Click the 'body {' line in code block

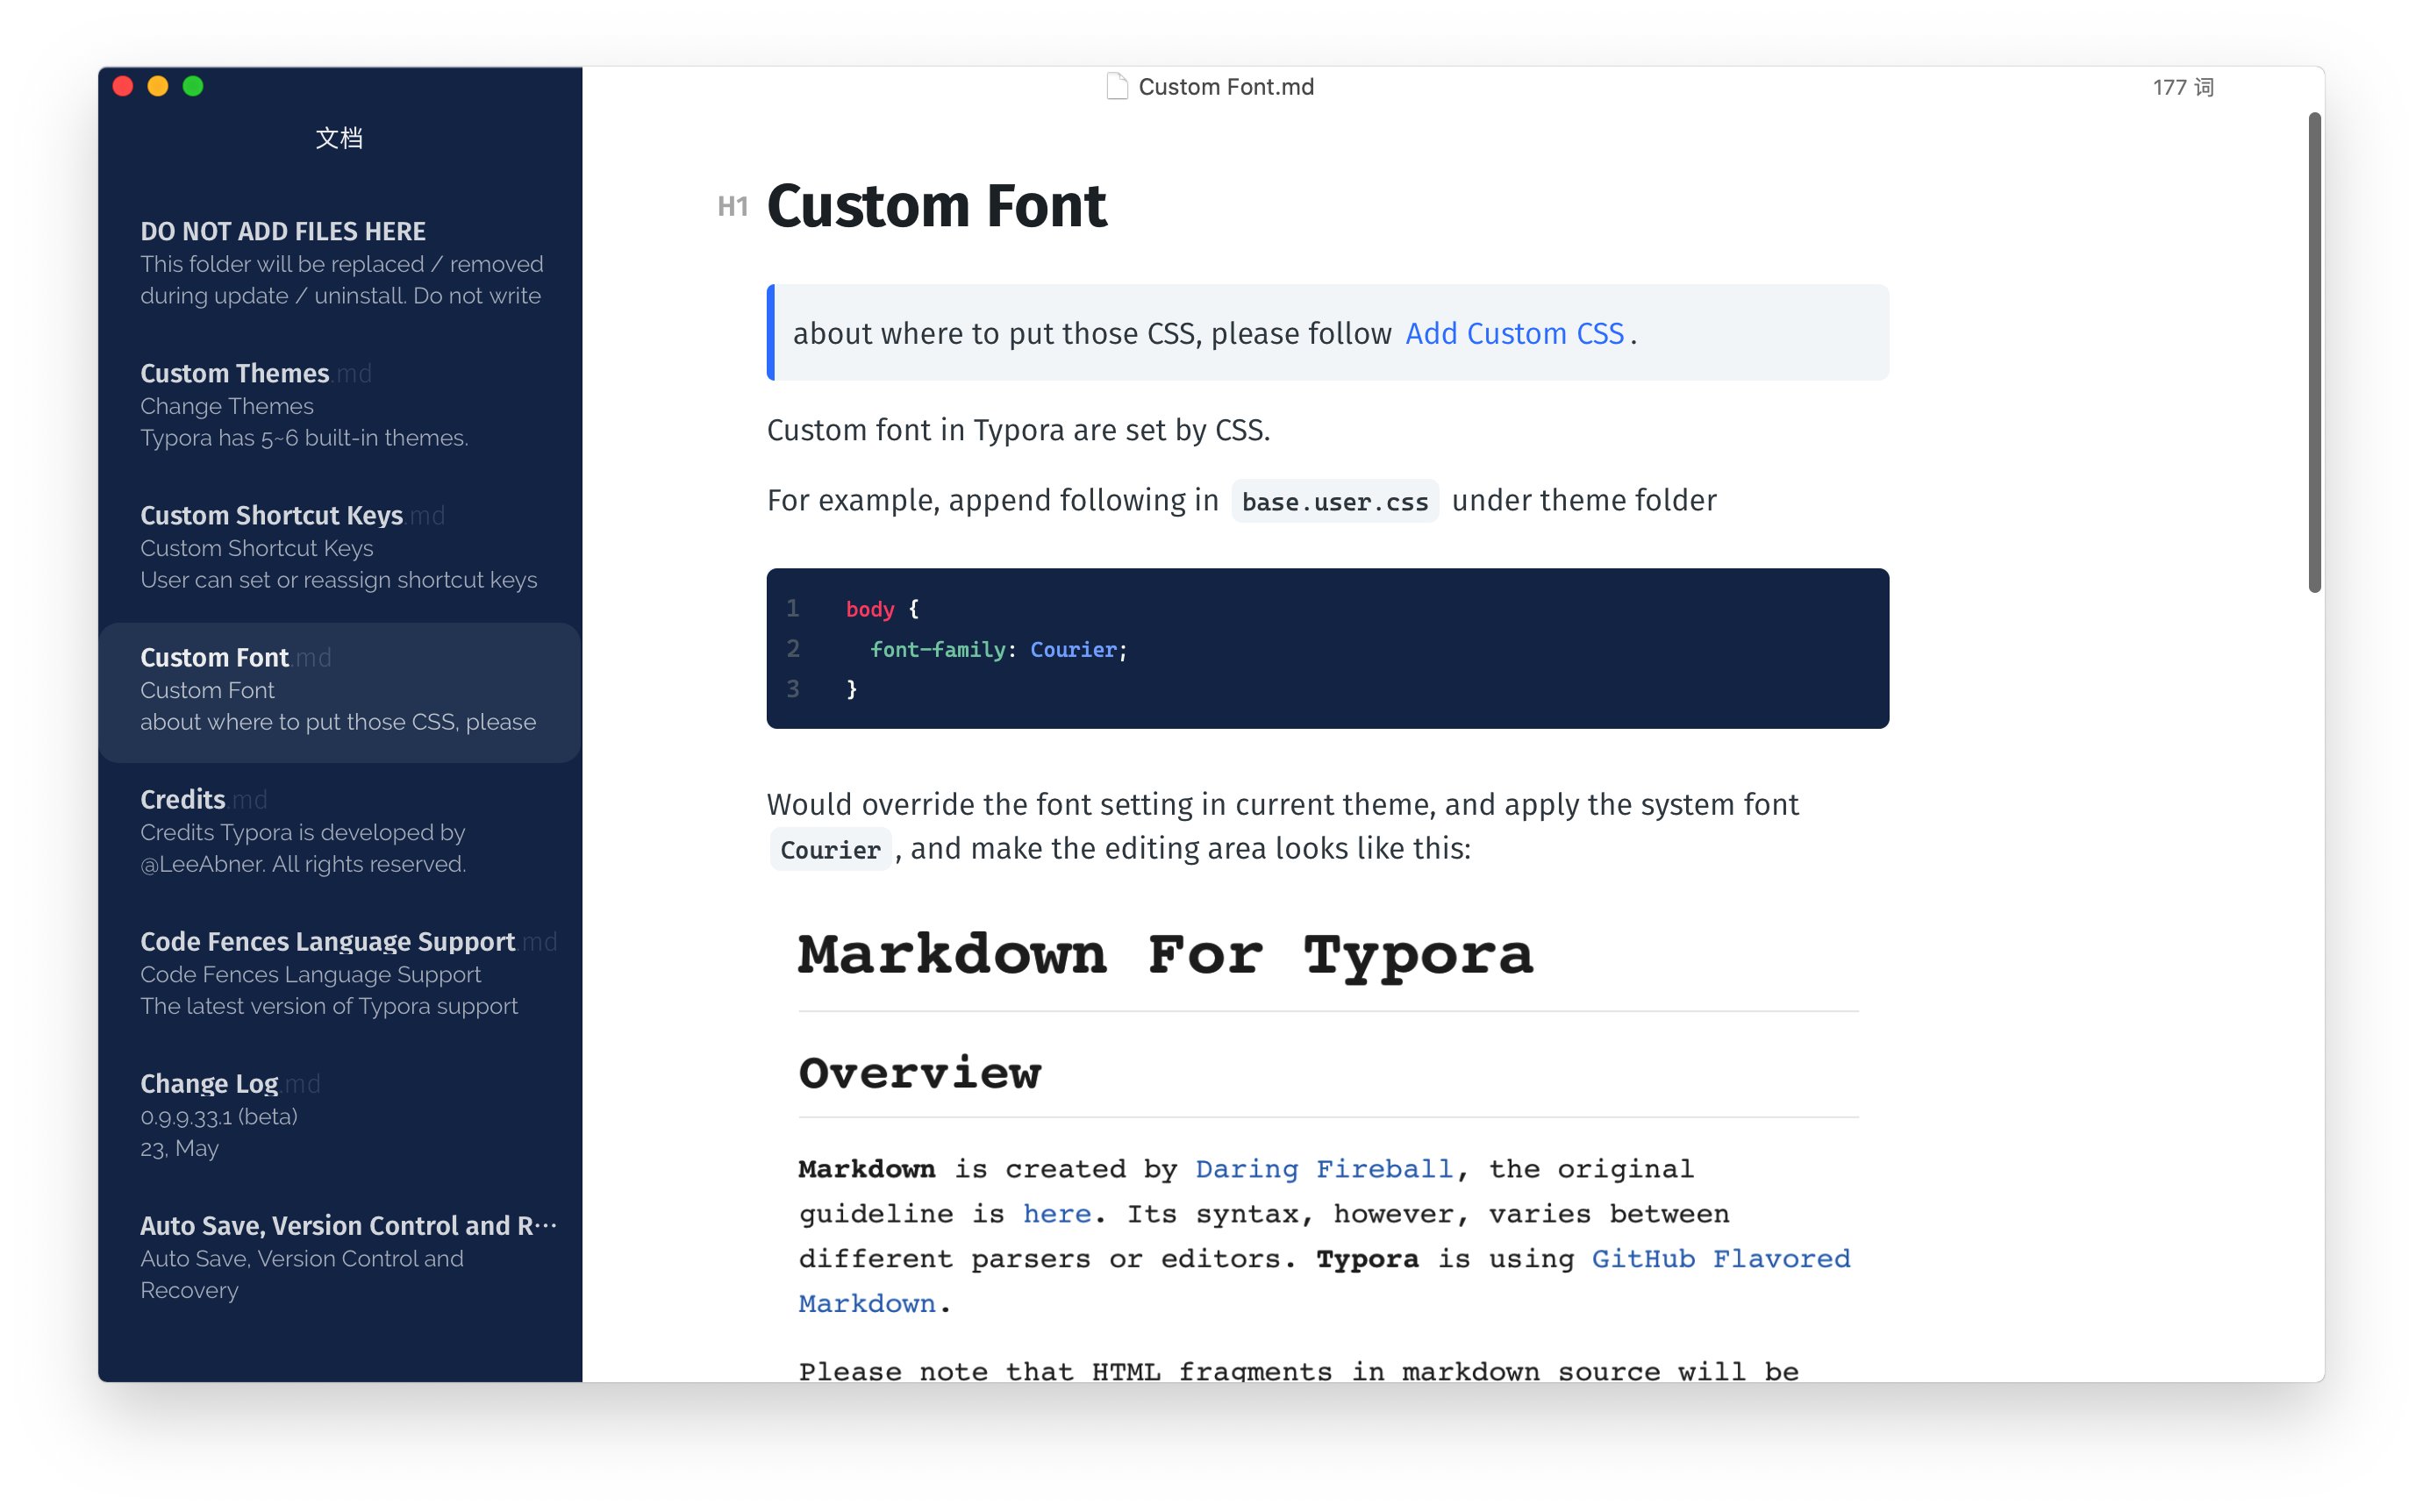pos(882,609)
